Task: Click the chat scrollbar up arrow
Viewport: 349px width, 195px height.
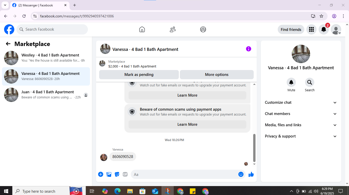Action: click(x=254, y=84)
